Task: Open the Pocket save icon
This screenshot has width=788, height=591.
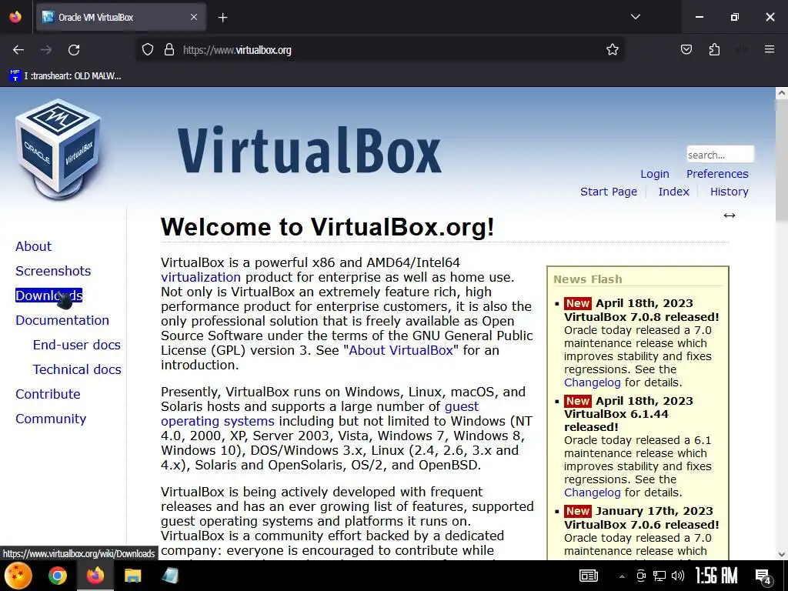Action: coord(686,49)
